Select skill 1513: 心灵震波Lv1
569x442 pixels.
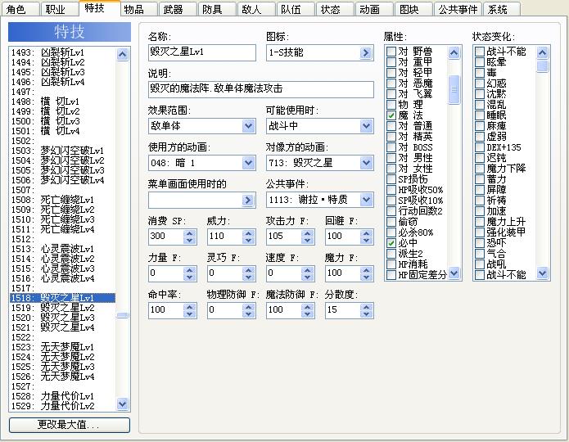click(62, 249)
